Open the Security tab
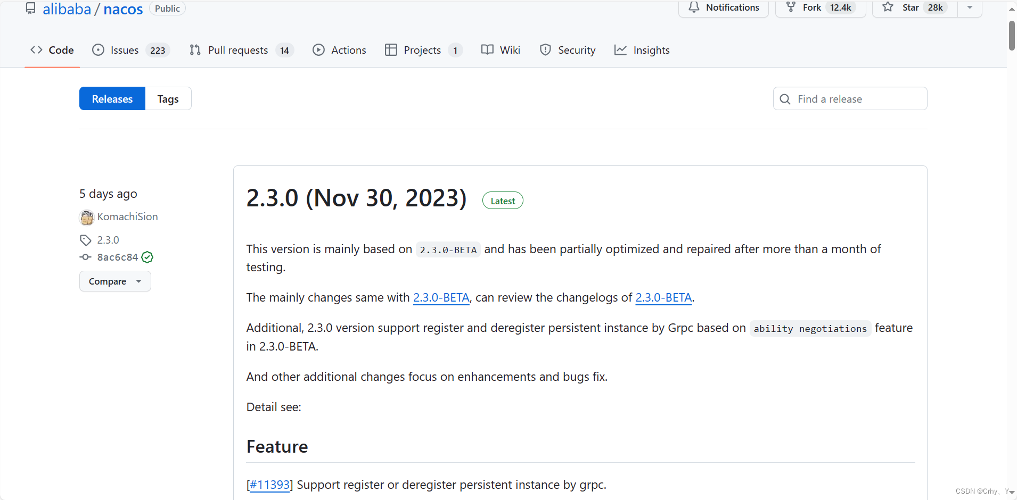 (x=568, y=50)
